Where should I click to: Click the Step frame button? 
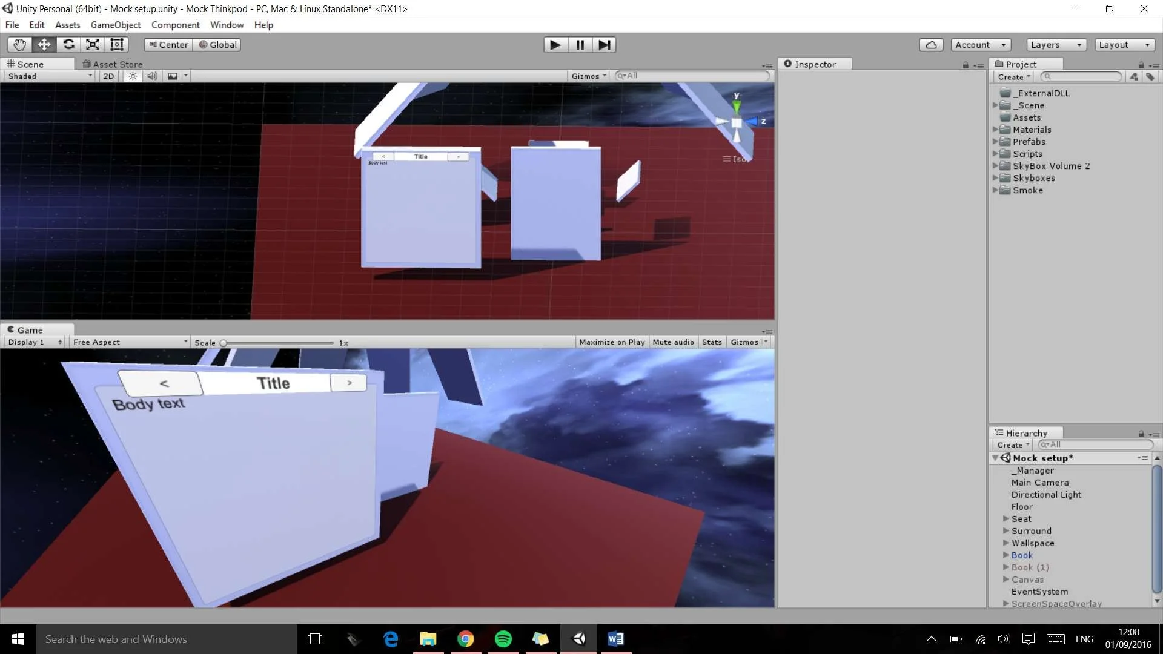604,45
